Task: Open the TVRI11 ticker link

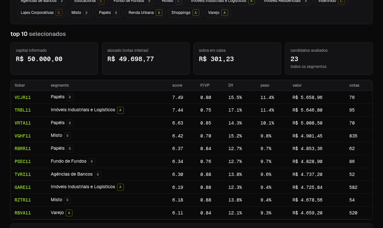Action: (23, 175)
